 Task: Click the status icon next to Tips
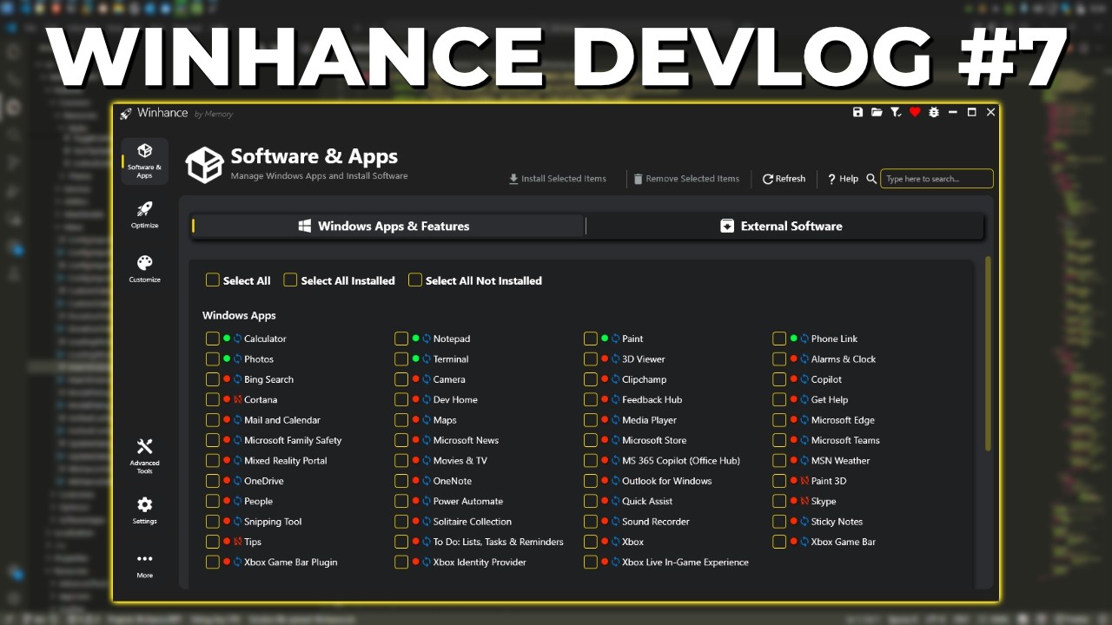pos(237,542)
